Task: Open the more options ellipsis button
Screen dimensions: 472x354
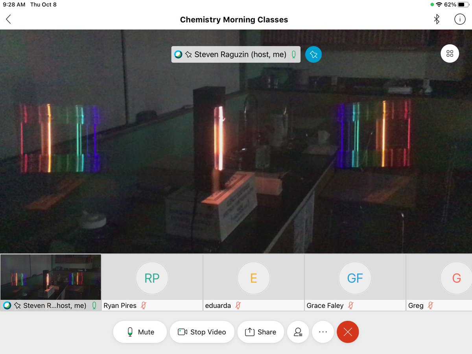Action: pyautogui.click(x=323, y=332)
